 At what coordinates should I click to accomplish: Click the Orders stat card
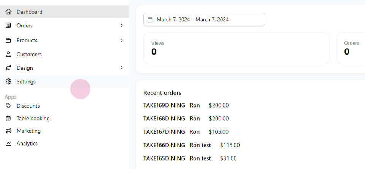click(351, 48)
